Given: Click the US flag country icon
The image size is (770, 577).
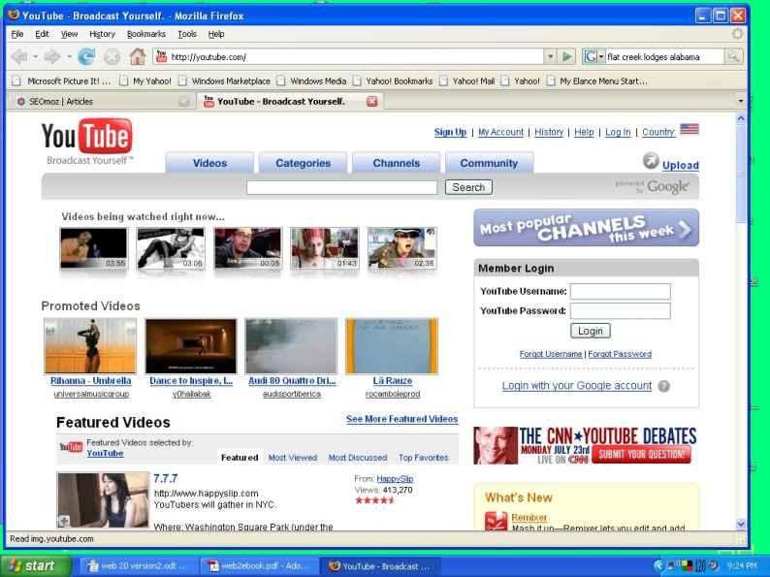Looking at the screenshot, I should pos(689,130).
